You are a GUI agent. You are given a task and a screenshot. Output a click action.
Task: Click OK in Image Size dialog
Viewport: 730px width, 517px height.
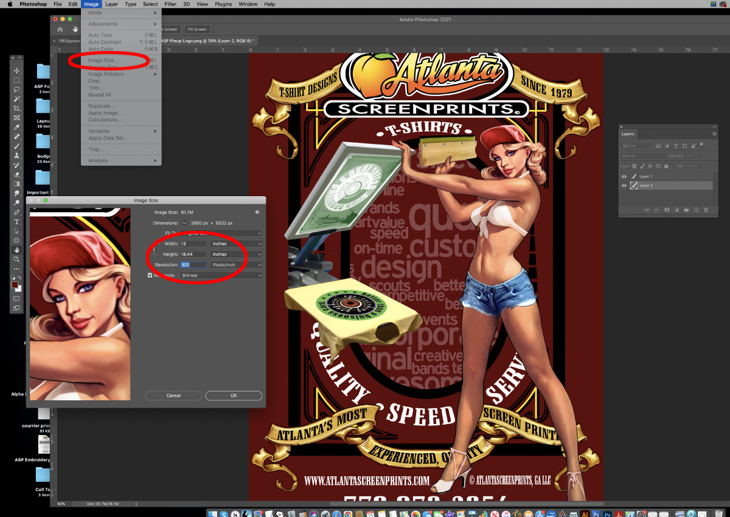coord(234,395)
